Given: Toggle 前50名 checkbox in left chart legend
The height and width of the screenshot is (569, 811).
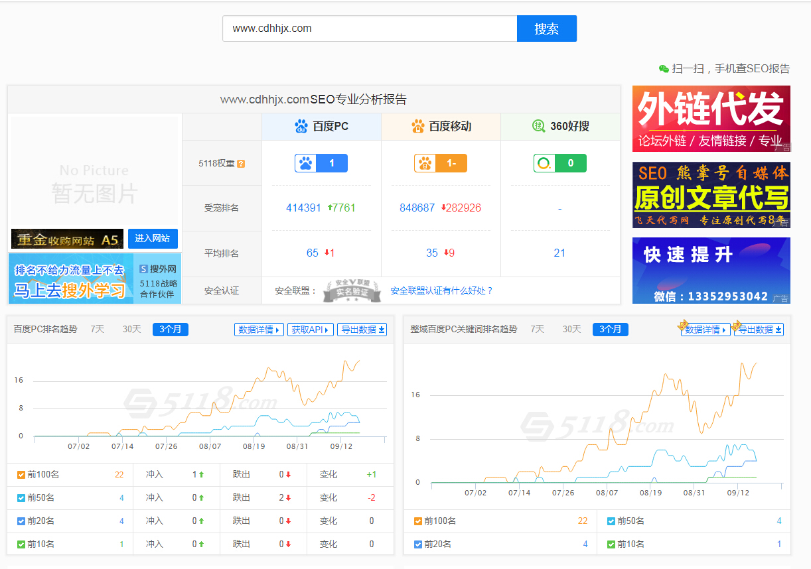Looking at the screenshot, I should click(21, 498).
